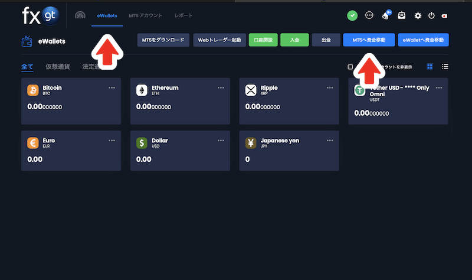Click the power logout icon
This screenshot has height=280, width=472.
[x=431, y=15]
